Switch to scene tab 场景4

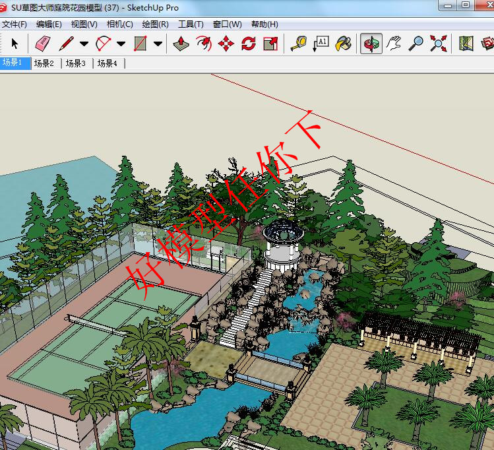click(108, 63)
